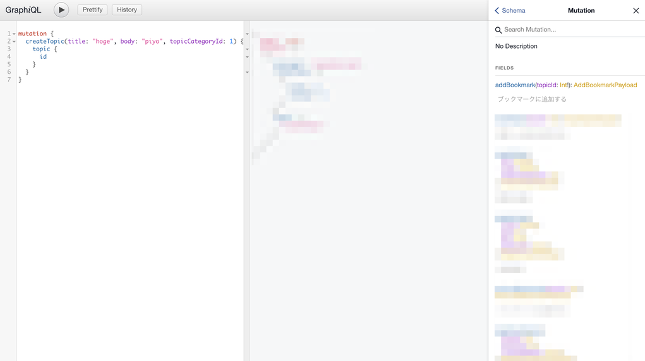Viewport: 645px width, 361px height.
Task: Run the query with the play button
Action: (61, 10)
